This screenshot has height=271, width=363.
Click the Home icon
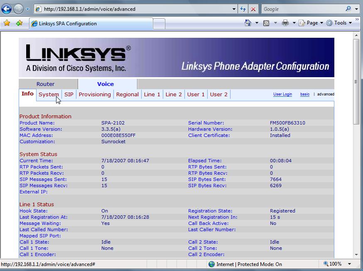click(248, 23)
